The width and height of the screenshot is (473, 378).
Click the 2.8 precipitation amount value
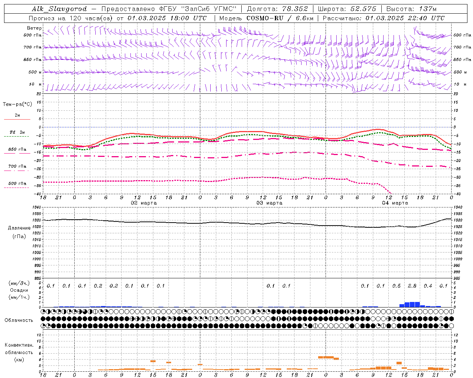click(x=412, y=286)
